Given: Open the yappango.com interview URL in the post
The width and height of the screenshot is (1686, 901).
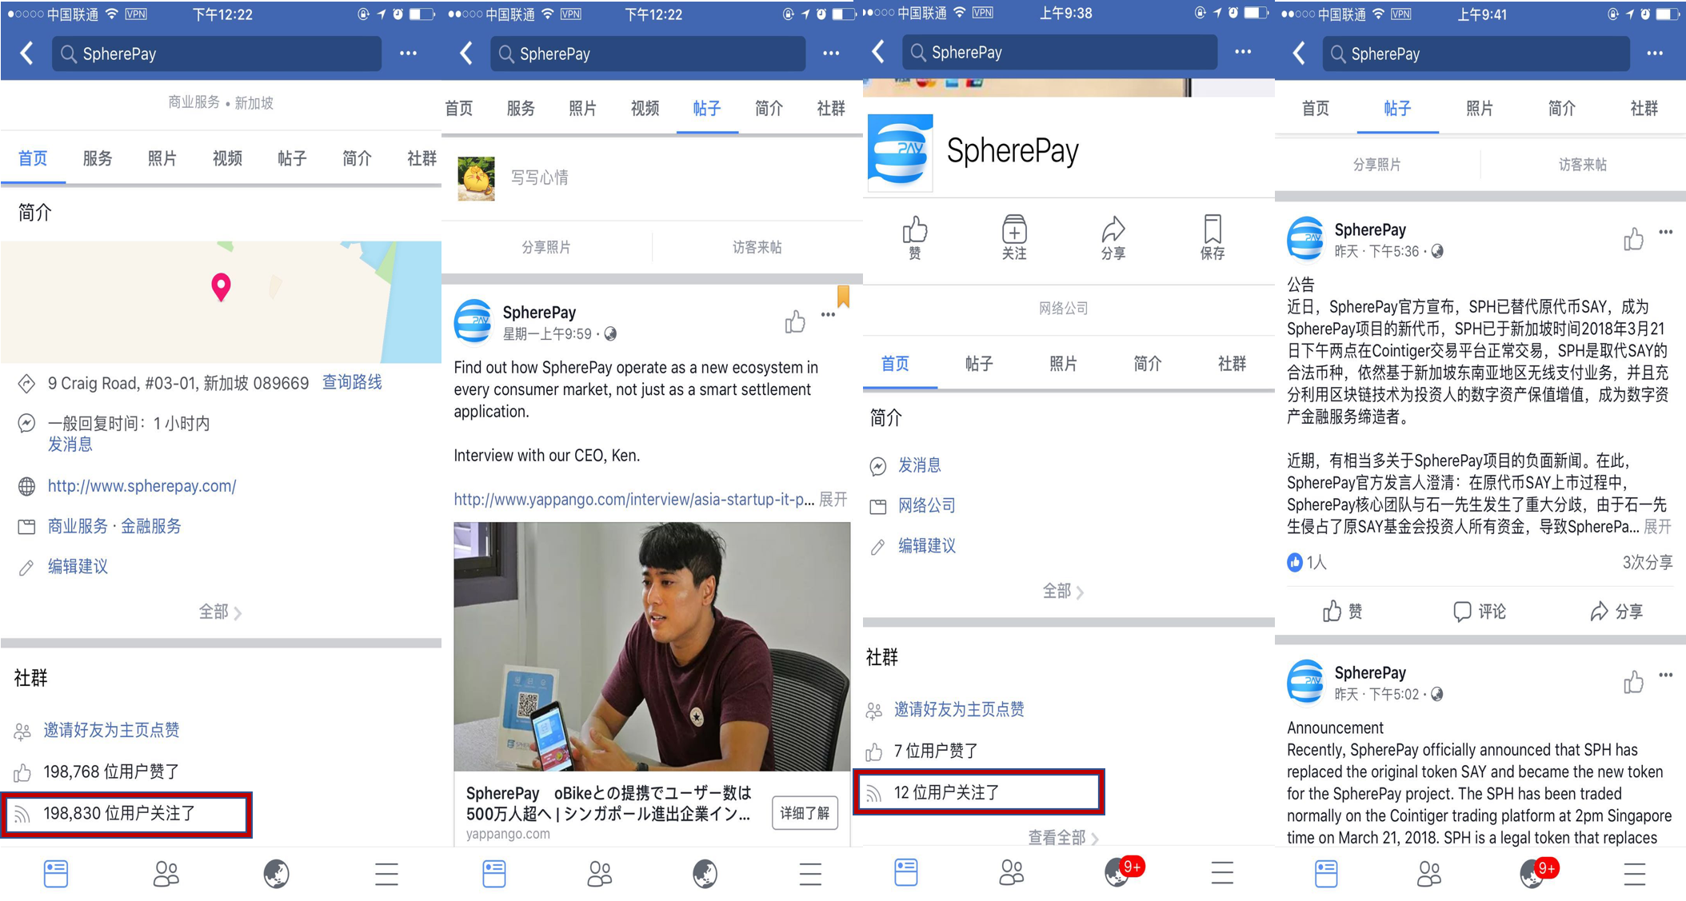Looking at the screenshot, I should tap(633, 500).
